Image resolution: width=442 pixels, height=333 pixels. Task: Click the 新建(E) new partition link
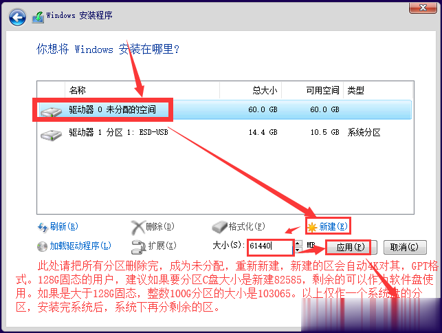click(333, 226)
